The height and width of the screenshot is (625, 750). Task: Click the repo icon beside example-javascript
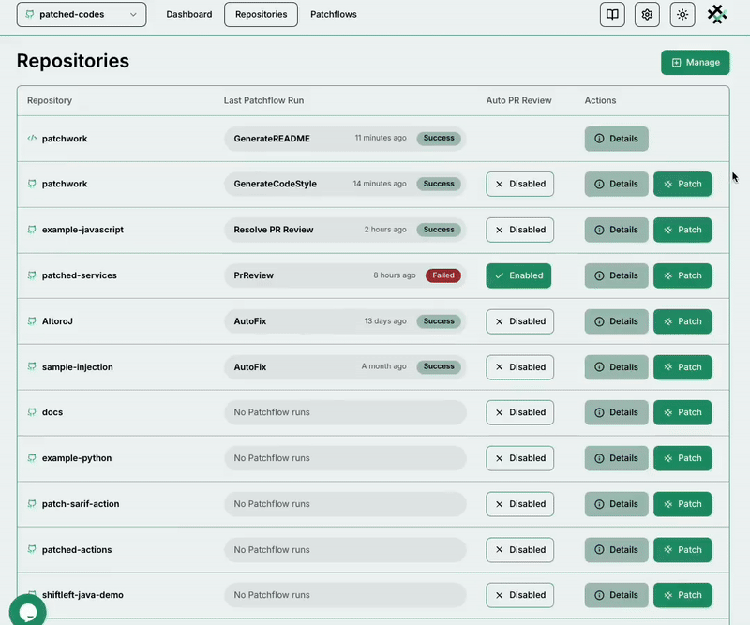(x=32, y=230)
